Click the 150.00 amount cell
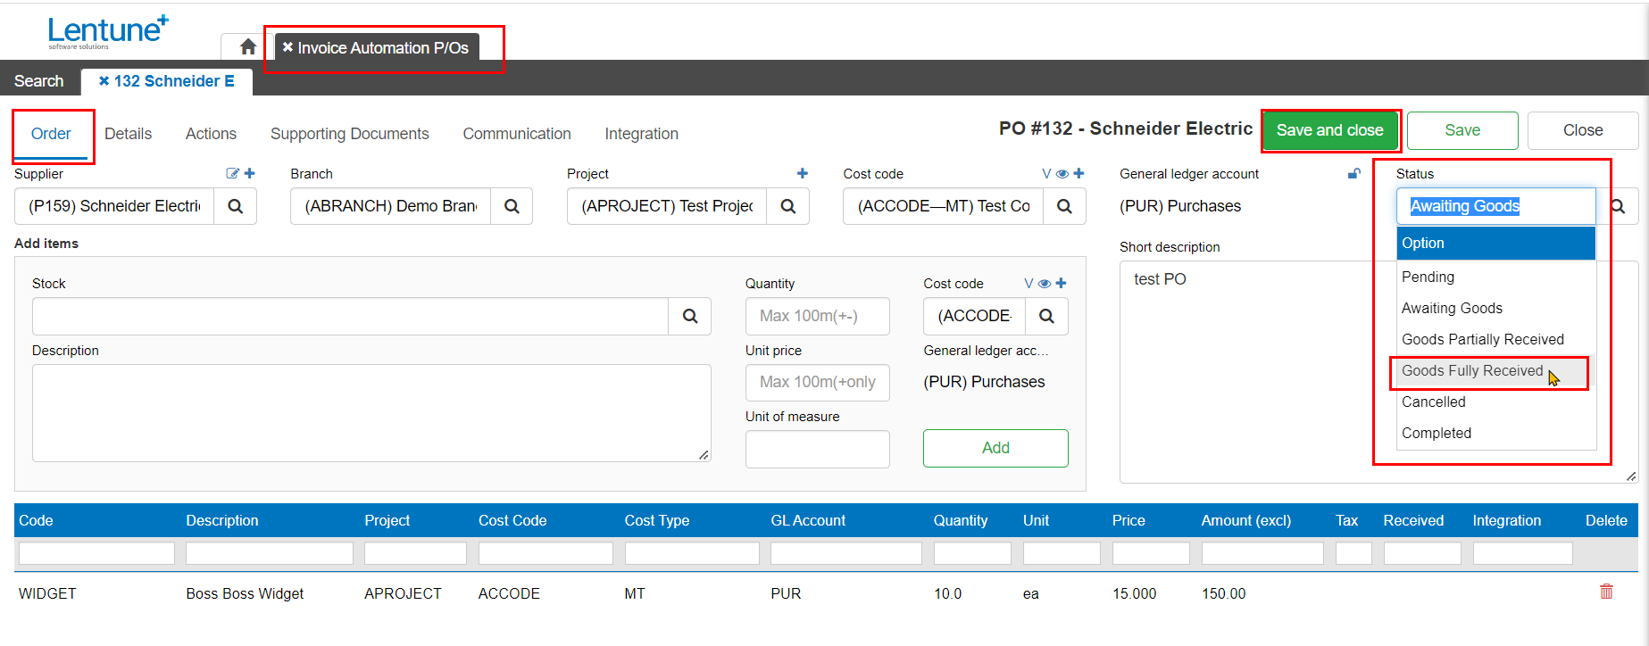The width and height of the screenshot is (1649, 646). 1223,593
